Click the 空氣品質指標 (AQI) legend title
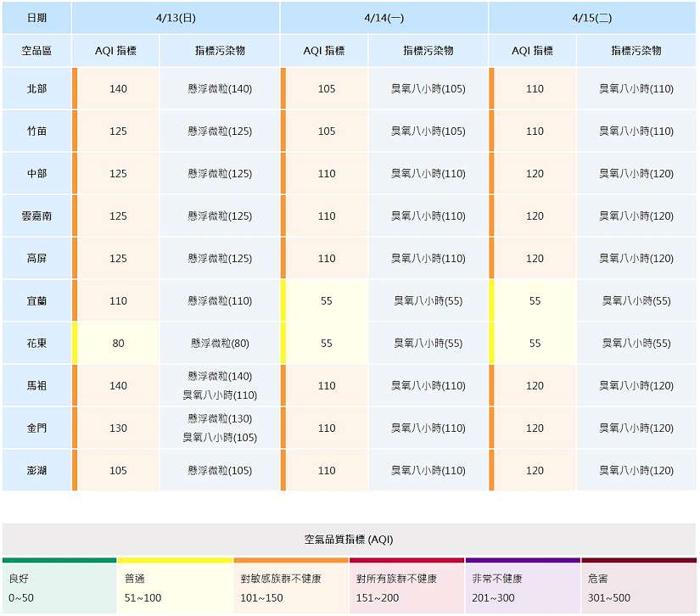This screenshot has height=616, width=700. pos(349,540)
